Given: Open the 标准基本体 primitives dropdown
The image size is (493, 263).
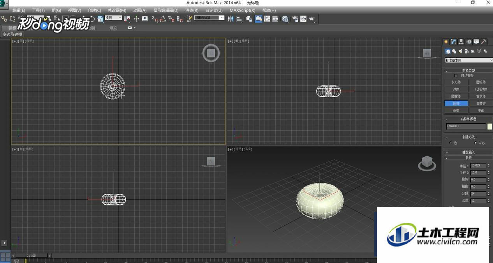Looking at the screenshot, I should coord(469,60).
